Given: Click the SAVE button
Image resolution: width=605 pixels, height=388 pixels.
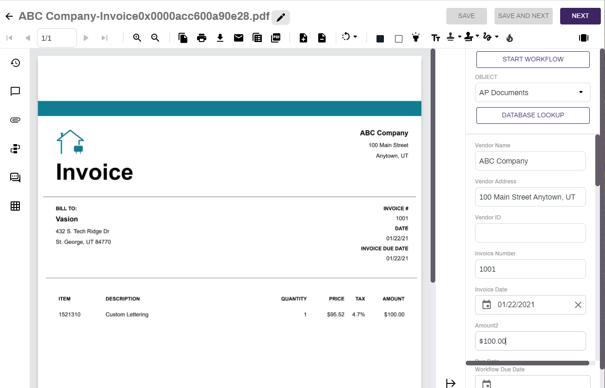Looking at the screenshot, I should (x=466, y=16).
